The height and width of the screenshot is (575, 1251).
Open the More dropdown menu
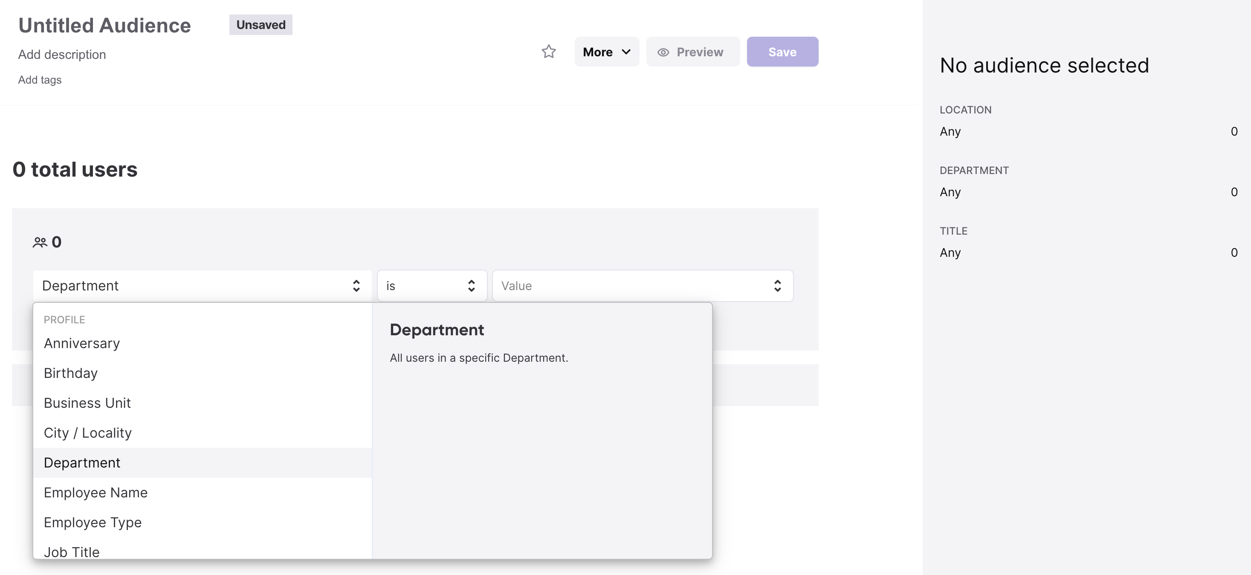pyautogui.click(x=607, y=52)
